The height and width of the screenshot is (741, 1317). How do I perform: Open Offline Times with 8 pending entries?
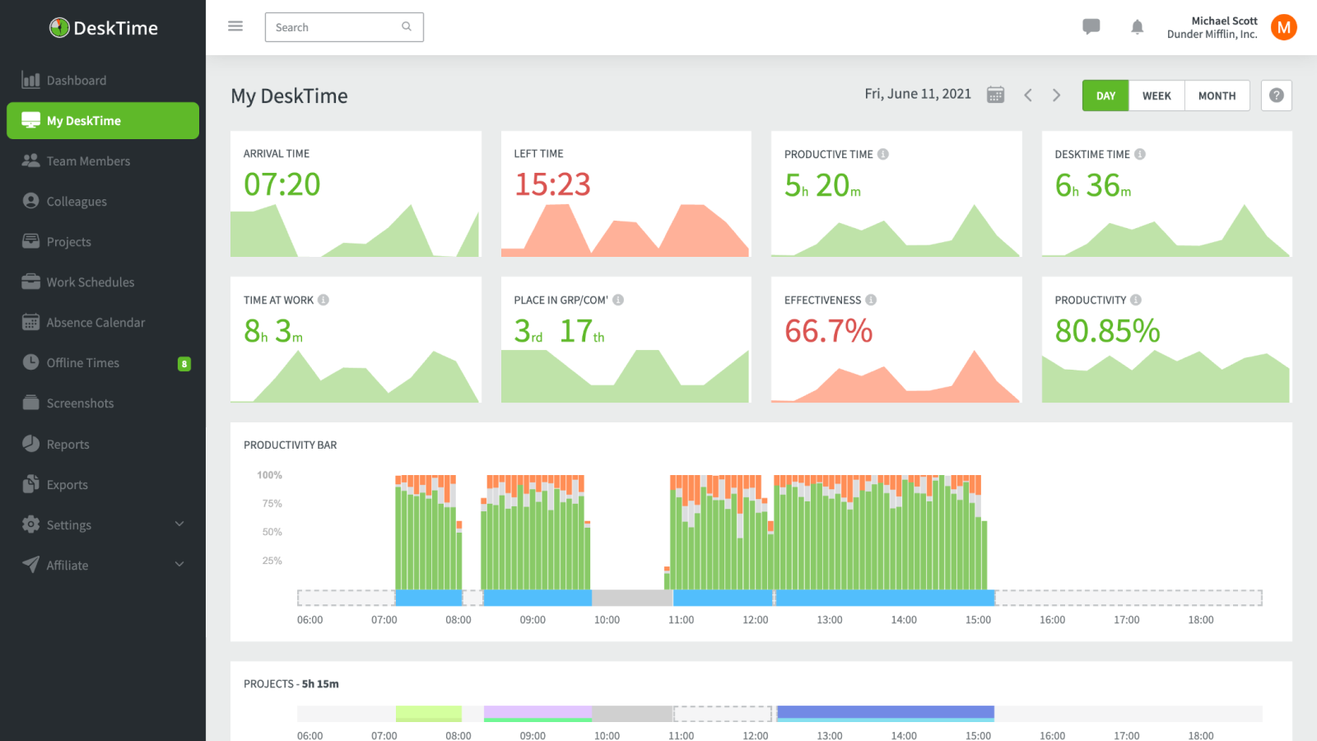tap(82, 362)
